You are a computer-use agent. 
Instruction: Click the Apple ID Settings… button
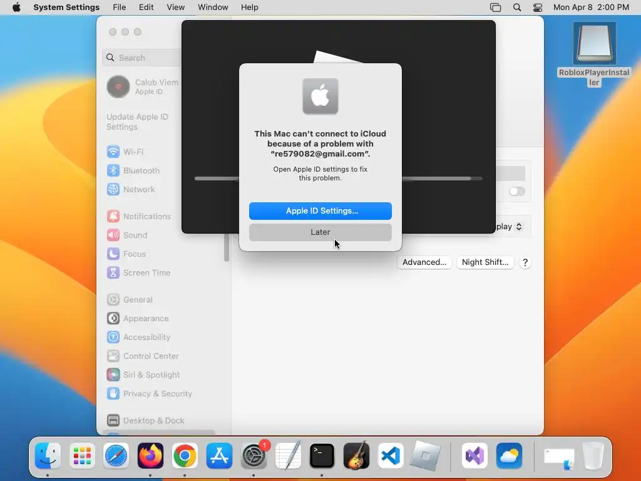(x=320, y=210)
